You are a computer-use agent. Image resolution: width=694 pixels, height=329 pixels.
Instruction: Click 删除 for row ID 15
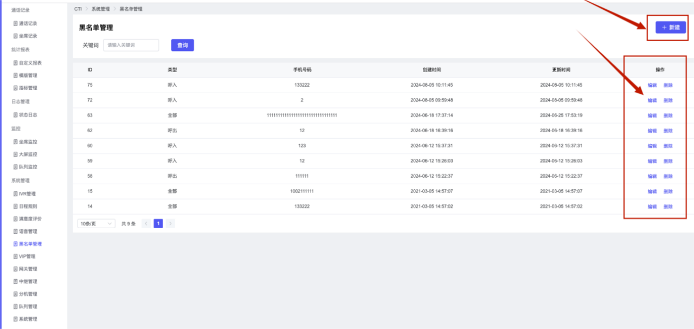[668, 191]
